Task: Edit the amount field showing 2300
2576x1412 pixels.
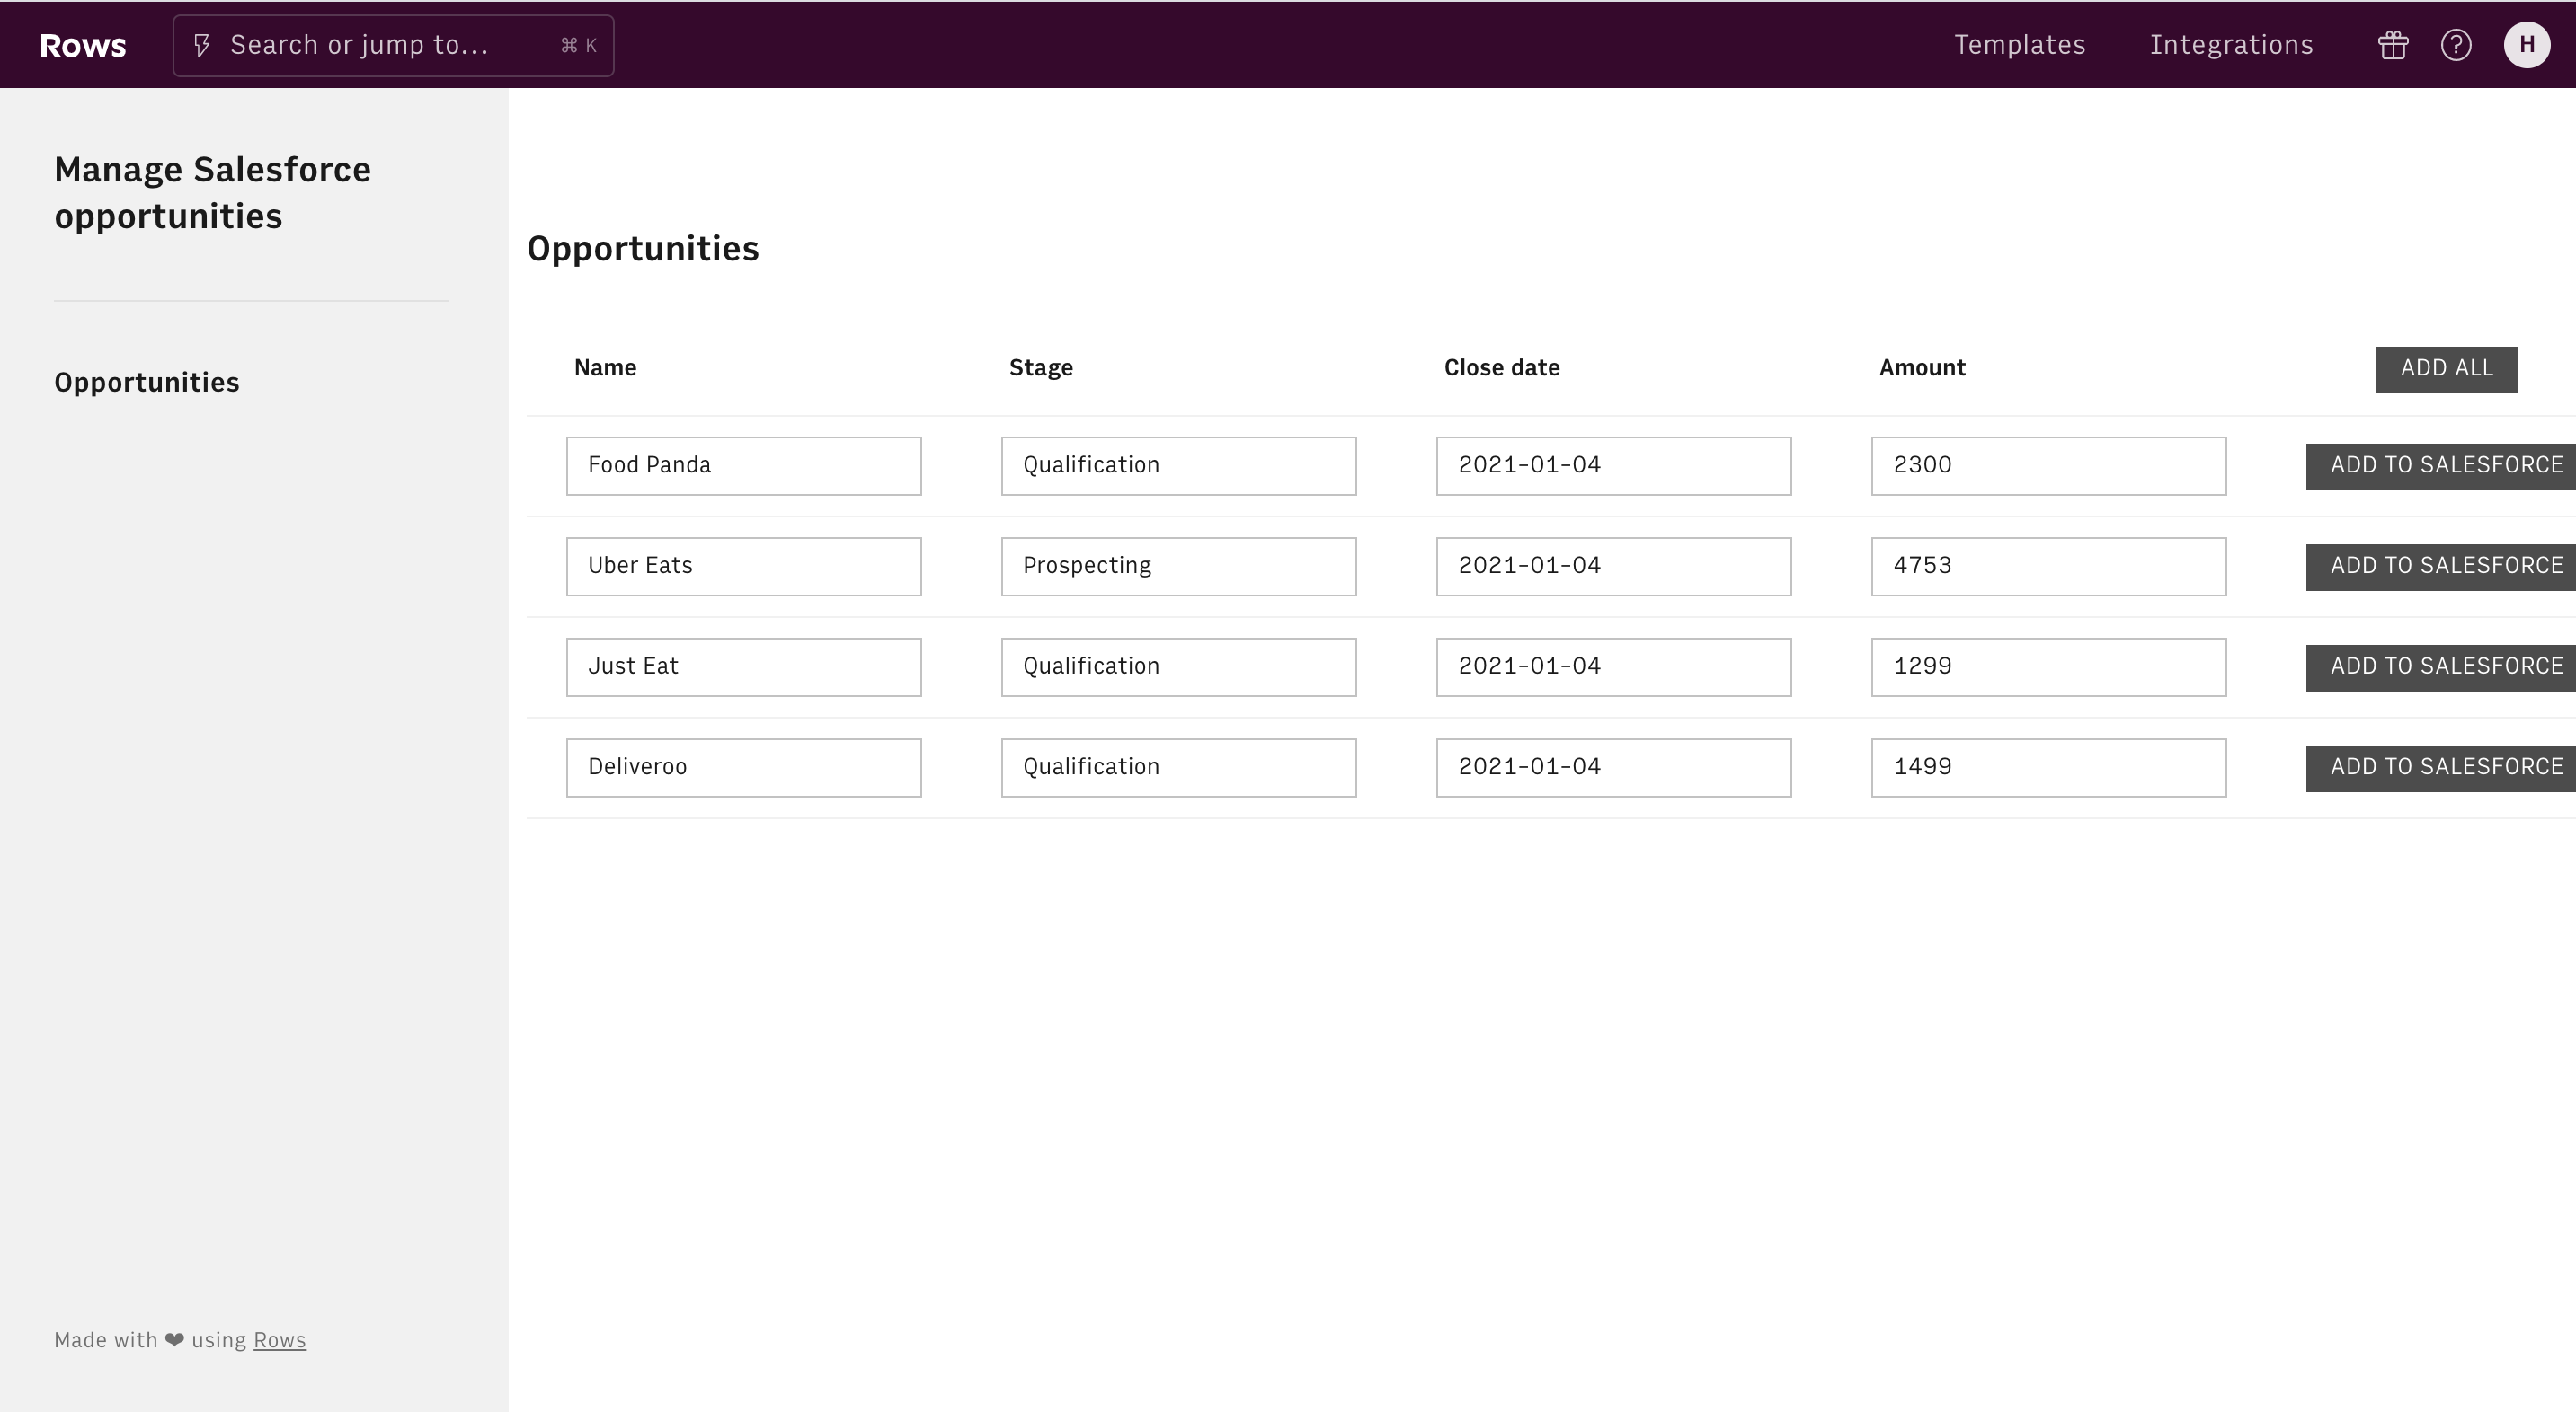Action: point(2048,465)
